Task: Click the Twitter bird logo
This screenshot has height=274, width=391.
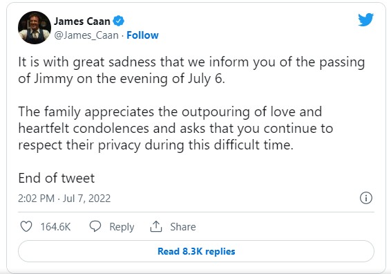Action: [365, 19]
